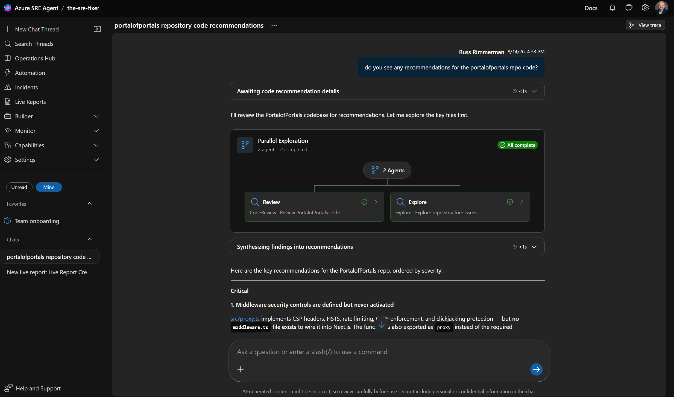Click the user message bubble about portalofportals

451,67
